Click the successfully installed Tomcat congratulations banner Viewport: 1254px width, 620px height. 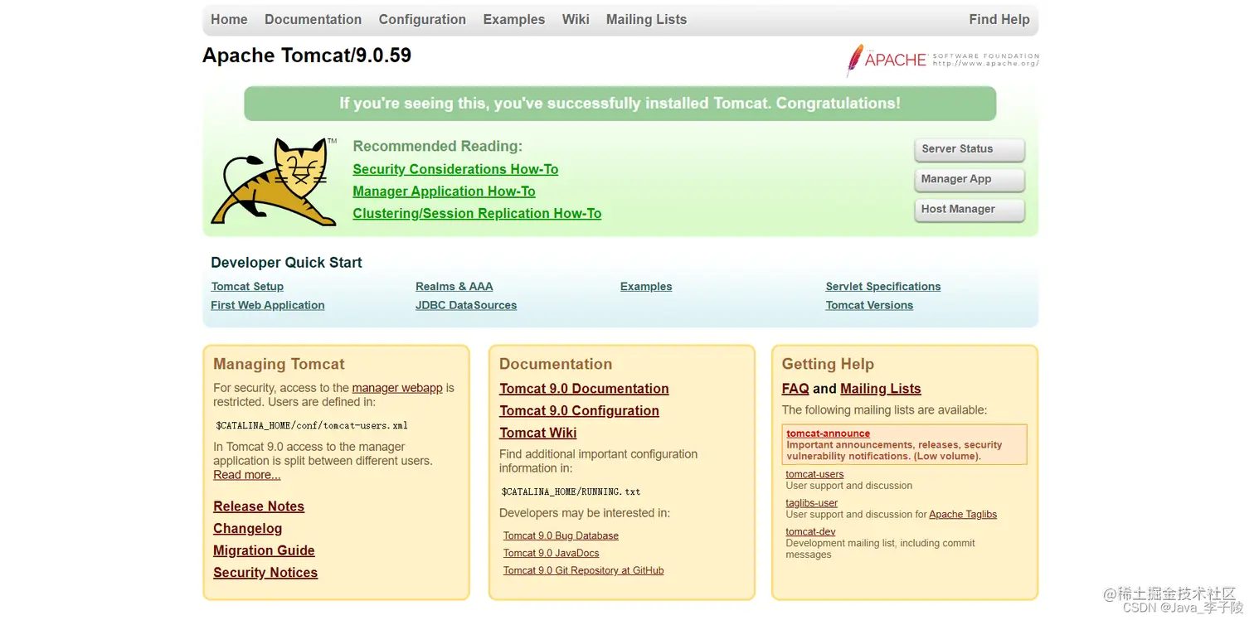[x=620, y=104]
